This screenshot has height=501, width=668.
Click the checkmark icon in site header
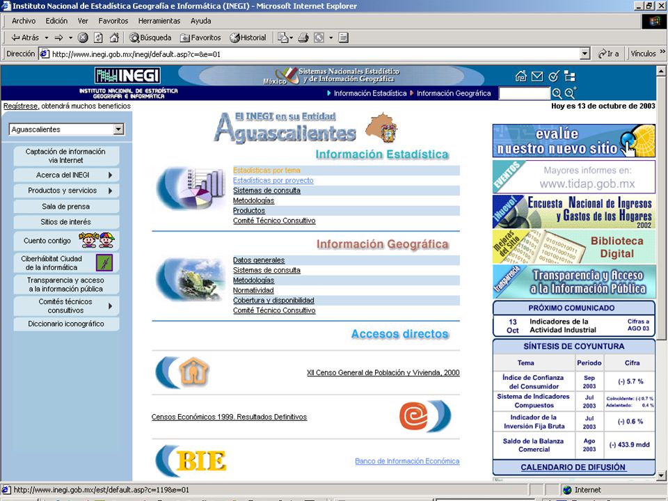coord(553,77)
